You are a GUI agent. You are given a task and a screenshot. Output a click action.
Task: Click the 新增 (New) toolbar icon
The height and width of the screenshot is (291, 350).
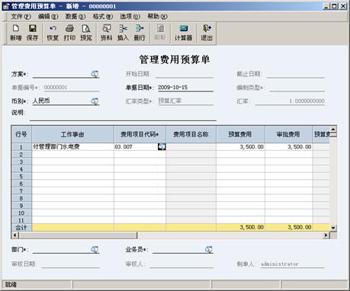[x=16, y=33]
